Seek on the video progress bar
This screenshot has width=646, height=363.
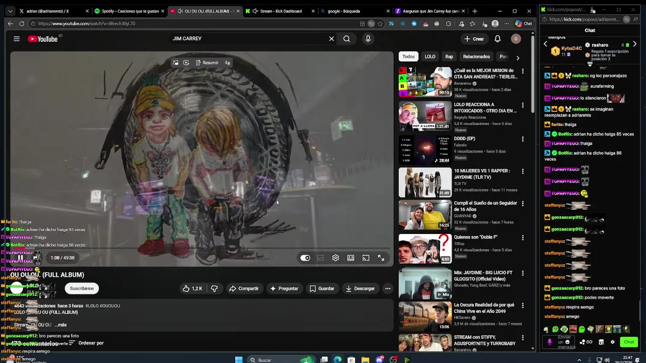[201, 248]
